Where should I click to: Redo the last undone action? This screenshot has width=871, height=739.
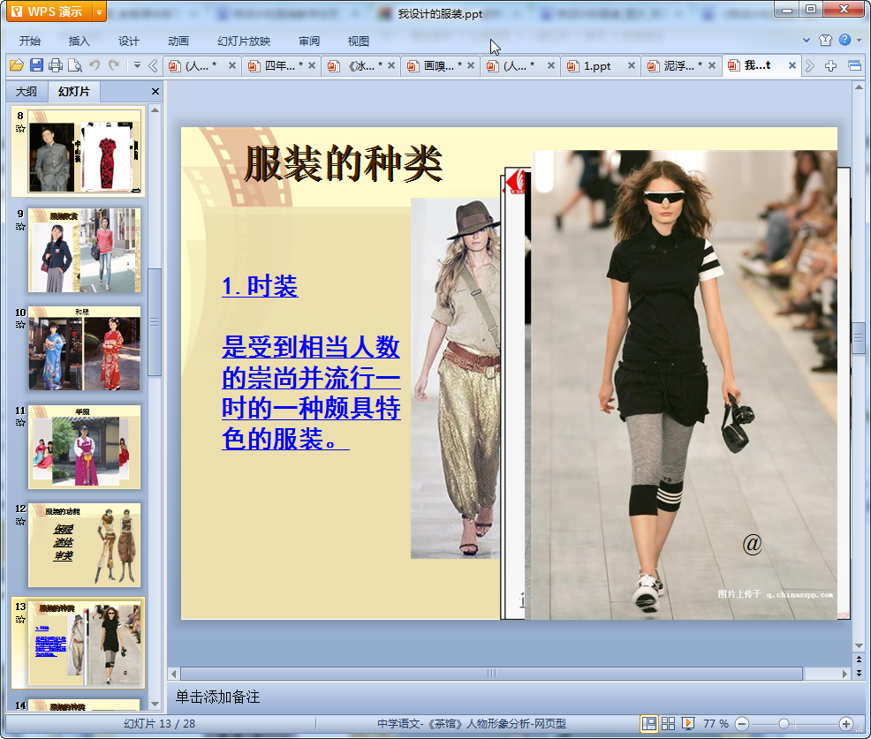[x=114, y=65]
